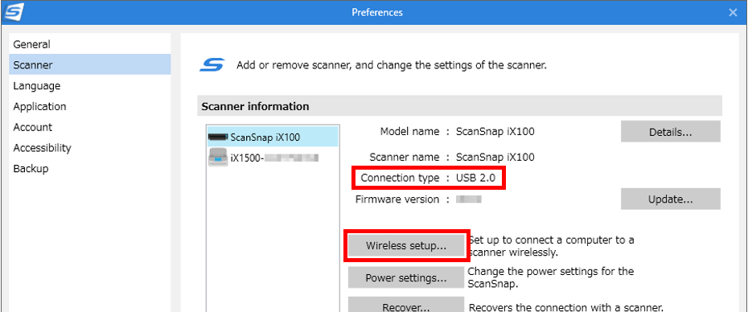Click the Details... button

[670, 132]
